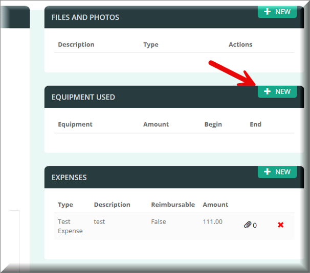Screen dimensions: 310x273
Task: Create a new expense with NEW button
Action: click(277, 172)
